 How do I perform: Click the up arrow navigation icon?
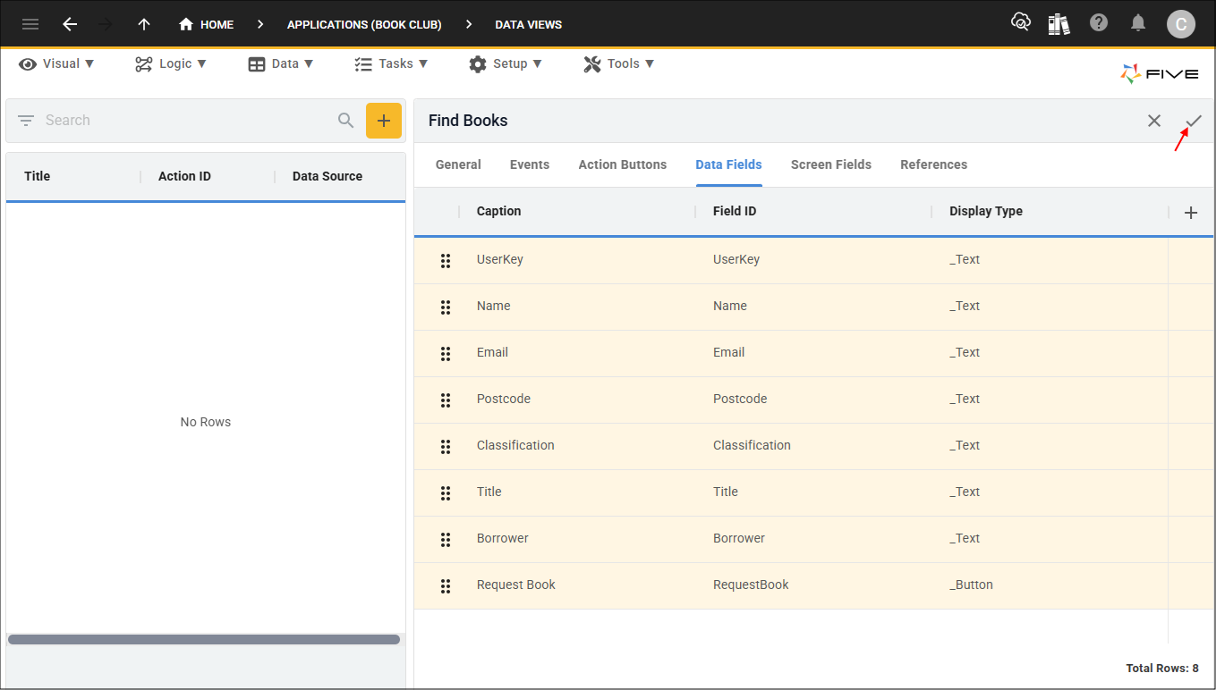[144, 24]
